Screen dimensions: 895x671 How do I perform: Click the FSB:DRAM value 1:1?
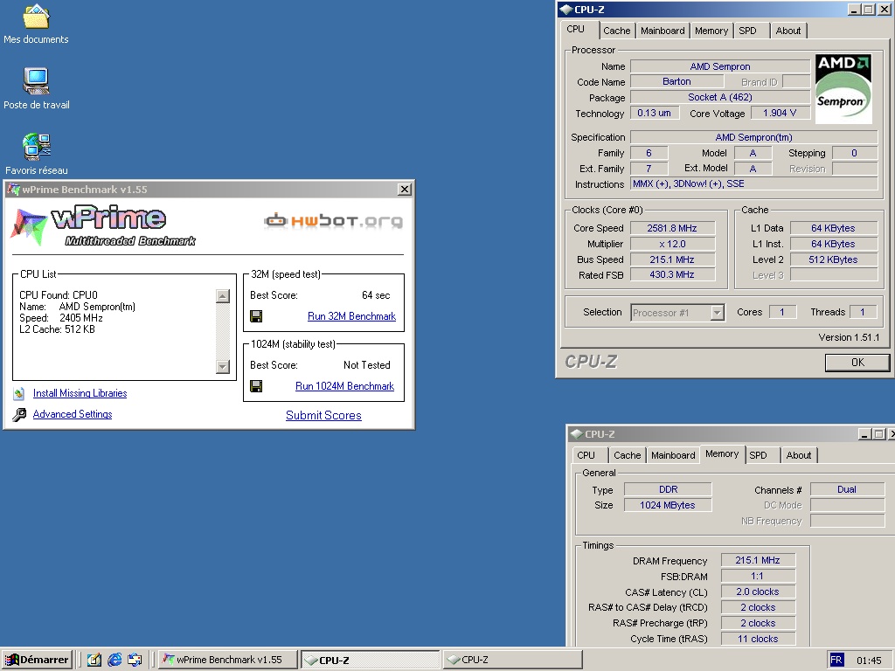(x=758, y=577)
